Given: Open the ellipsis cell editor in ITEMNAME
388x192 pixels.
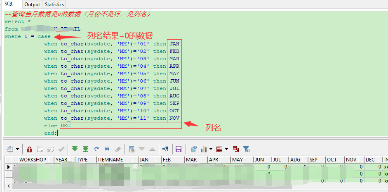Looking at the screenshot, I should click(x=135, y=166).
